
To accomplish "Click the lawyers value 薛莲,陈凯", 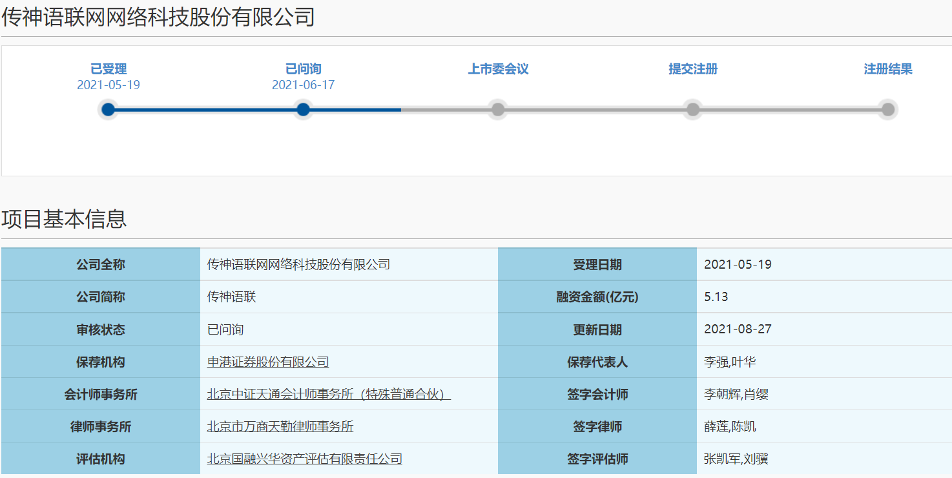I will tap(730, 426).
